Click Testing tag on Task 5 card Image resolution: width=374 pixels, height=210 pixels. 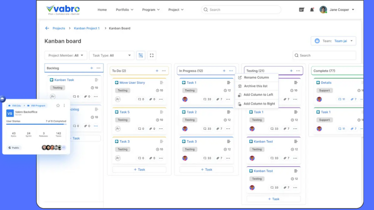point(123,120)
